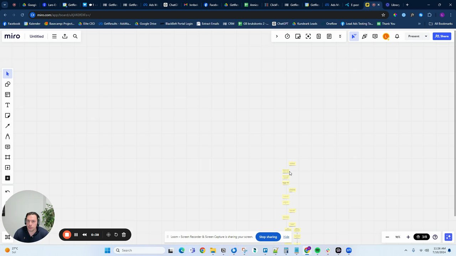Screen dimensions: 456x256
Task: Open CRM bookmark
Action: click(229, 23)
